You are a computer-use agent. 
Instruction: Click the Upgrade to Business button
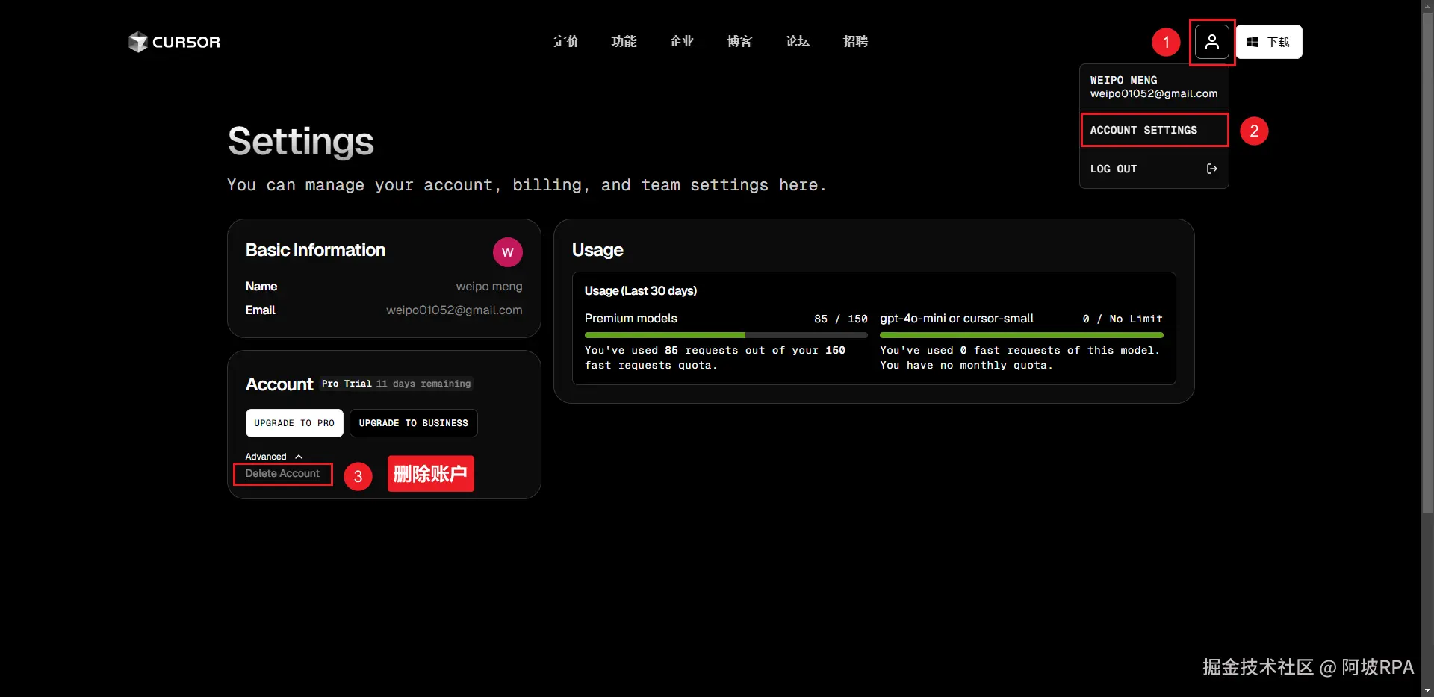tap(414, 423)
